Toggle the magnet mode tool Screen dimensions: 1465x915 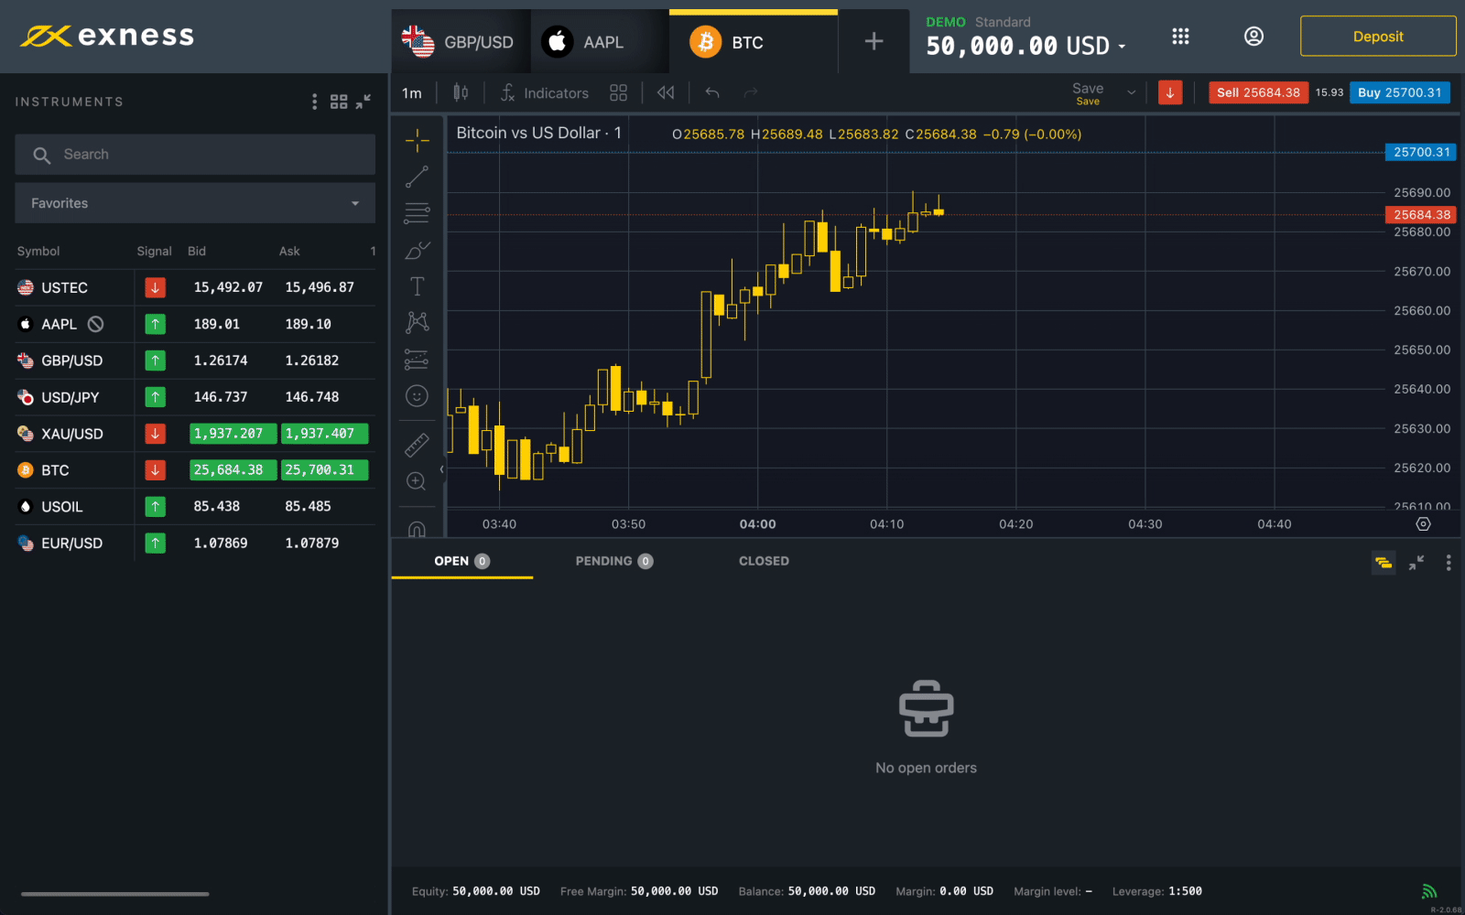(x=417, y=529)
